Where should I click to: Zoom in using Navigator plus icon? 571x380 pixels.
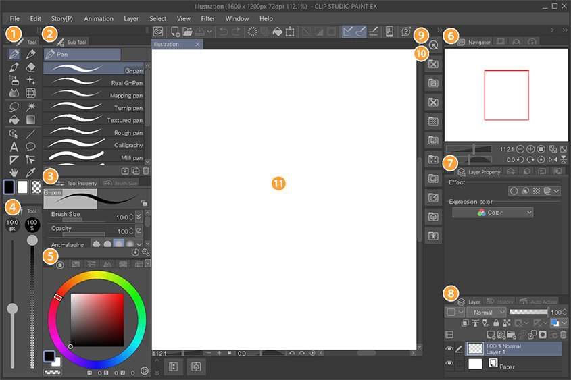(x=530, y=148)
